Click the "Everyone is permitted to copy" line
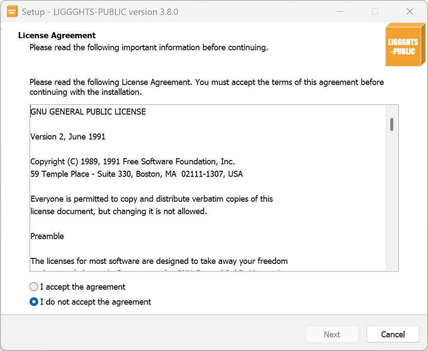 tap(151, 199)
